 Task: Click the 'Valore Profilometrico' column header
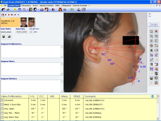[12, 96]
